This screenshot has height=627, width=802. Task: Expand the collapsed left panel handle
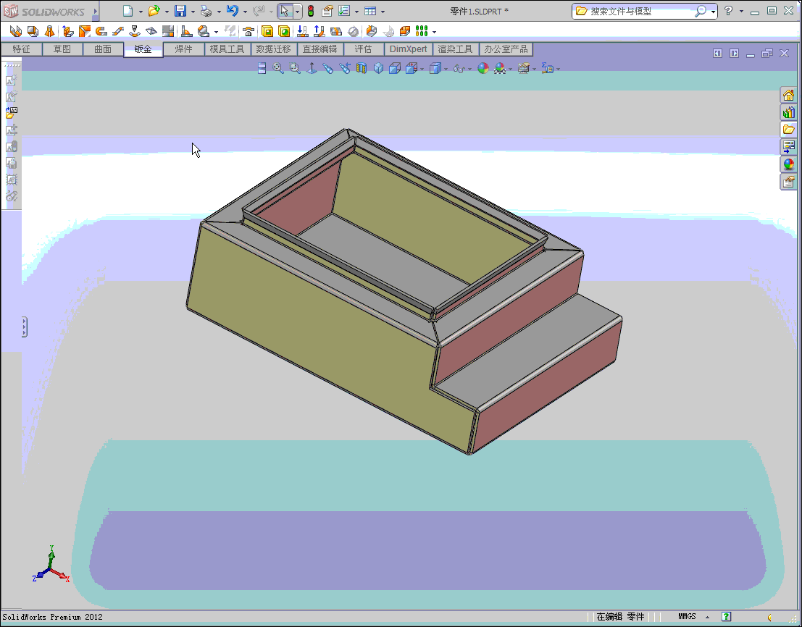(24, 327)
